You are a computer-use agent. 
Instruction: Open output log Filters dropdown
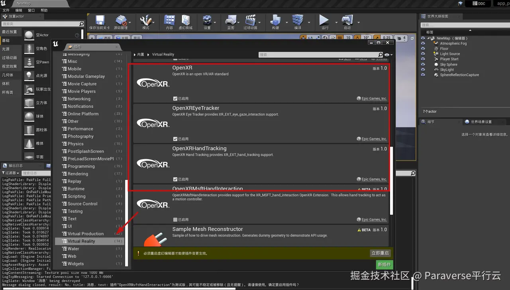pyautogui.click(x=10, y=173)
